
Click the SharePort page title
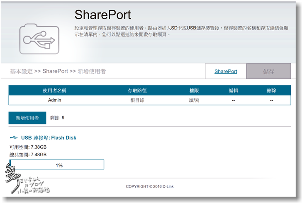pos(102,15)
